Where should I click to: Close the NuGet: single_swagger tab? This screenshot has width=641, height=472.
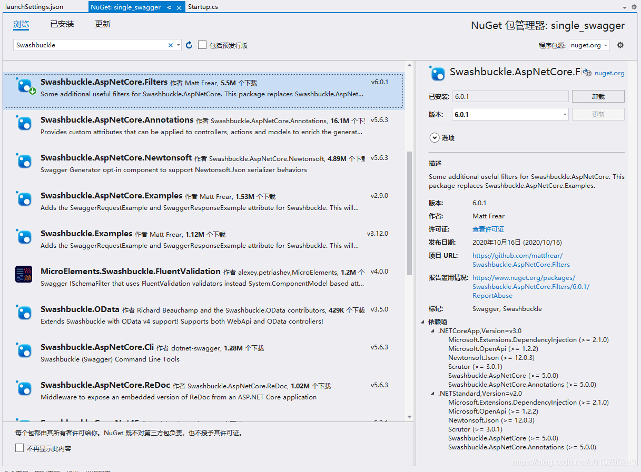179,7
